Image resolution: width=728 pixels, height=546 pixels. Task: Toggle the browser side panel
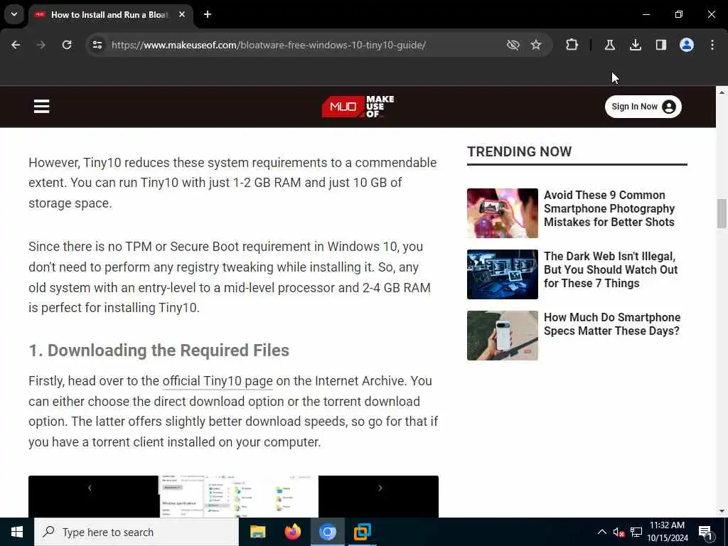(x=660, y=45)
